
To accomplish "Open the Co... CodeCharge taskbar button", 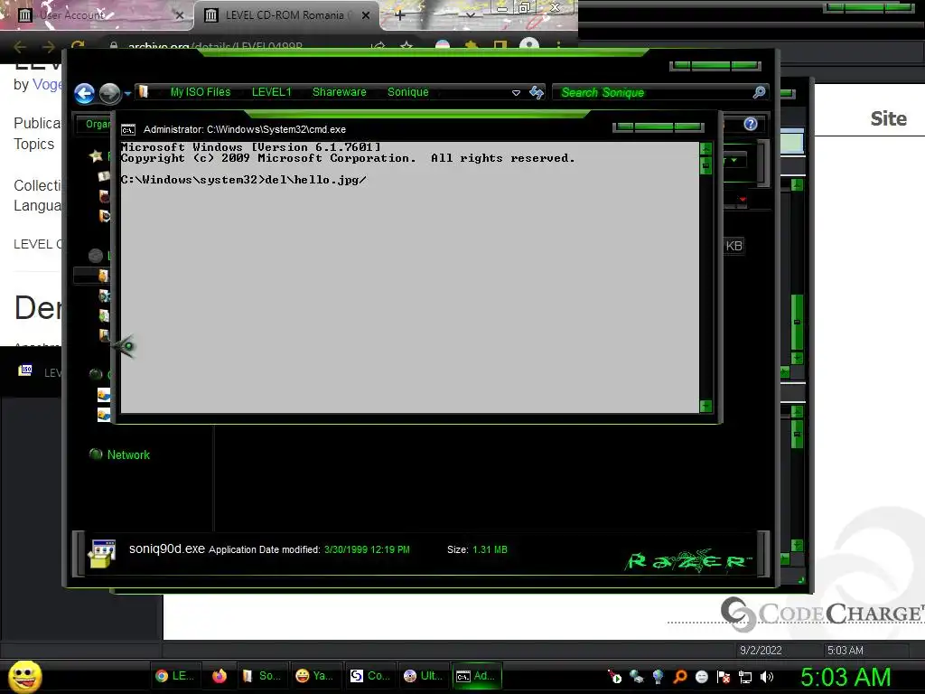I will pos(369,676).
